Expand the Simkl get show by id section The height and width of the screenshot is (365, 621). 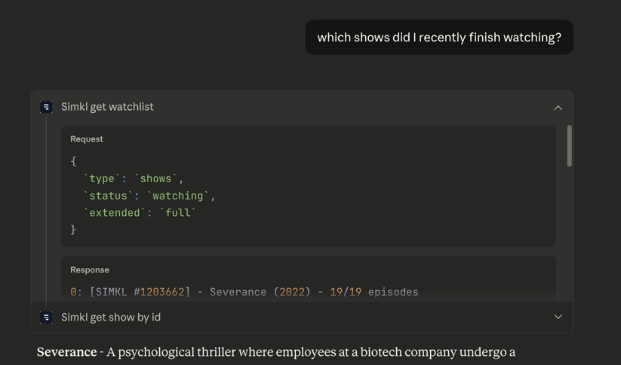tap(558, 317)
